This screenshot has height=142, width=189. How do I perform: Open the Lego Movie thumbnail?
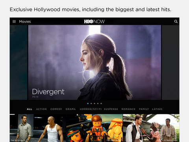(94, 128)
